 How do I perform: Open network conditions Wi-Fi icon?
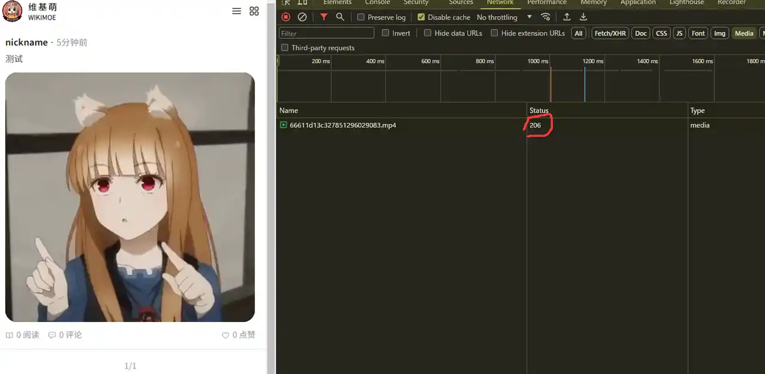546,17
